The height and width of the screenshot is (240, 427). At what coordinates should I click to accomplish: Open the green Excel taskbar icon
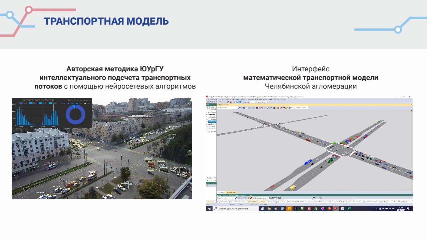[349, 209]
